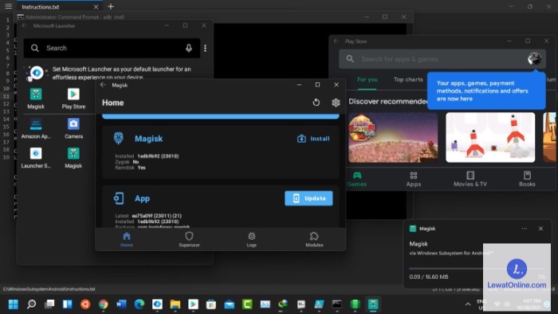Click the microphone icon in launcher search
558x314 pixels.
pos(189,48)
